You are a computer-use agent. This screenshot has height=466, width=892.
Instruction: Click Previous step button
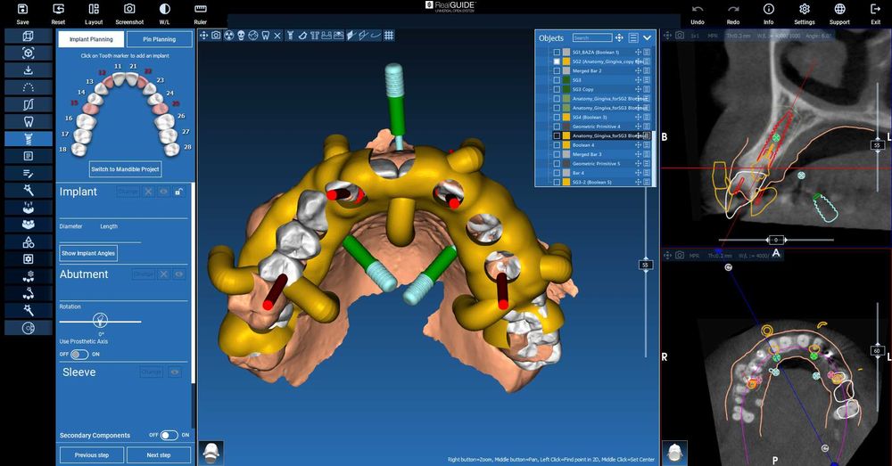92,455
